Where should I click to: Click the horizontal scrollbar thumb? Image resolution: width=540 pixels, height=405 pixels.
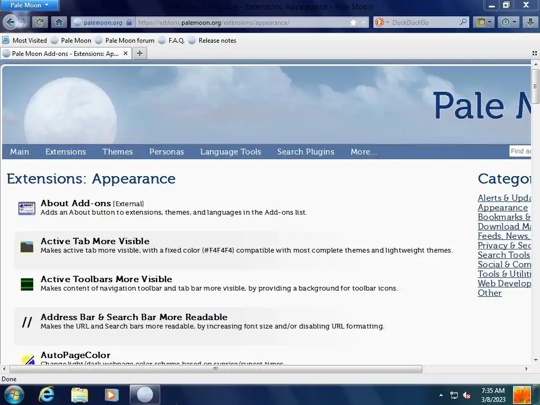coord(216,369)
